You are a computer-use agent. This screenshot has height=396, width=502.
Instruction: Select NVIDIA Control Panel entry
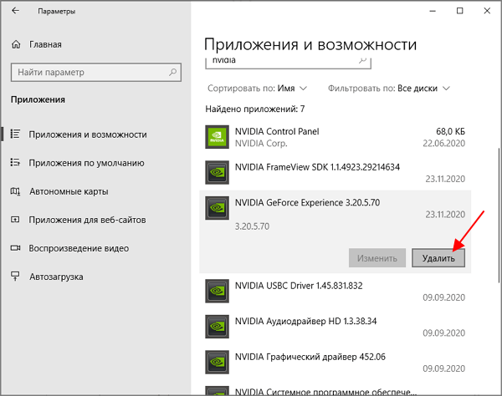336,137
